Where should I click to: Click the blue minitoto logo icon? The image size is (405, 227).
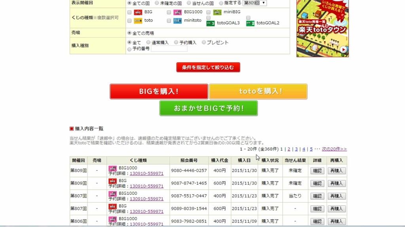[x=177, y=20]
